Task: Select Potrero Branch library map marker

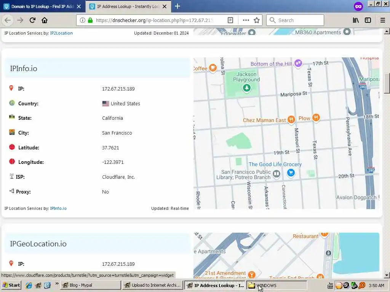Action: coord(277,174)
